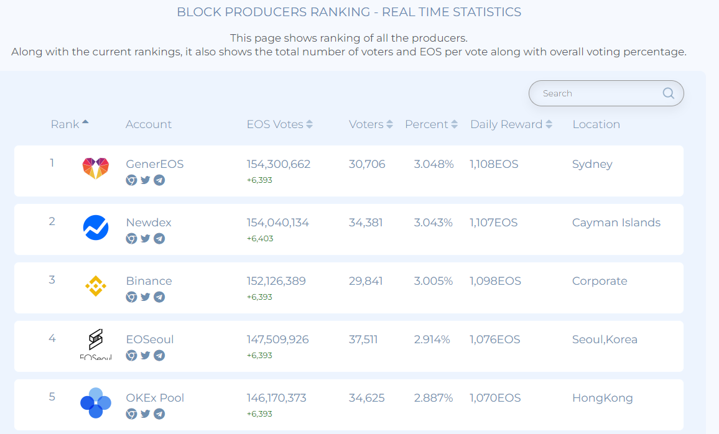Select OKEx Pool votes value 146,170,373
Image resolution: width=719 pixels, height=434 pixels.
point(276,398)
